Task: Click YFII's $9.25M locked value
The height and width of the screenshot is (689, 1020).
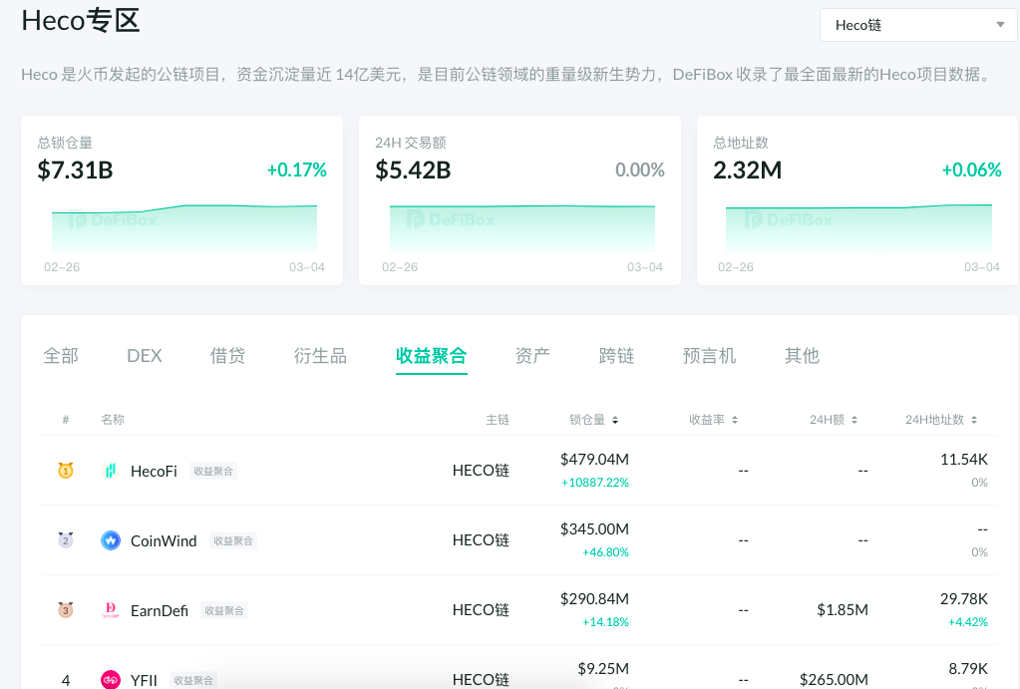Action: pos(603,668)
